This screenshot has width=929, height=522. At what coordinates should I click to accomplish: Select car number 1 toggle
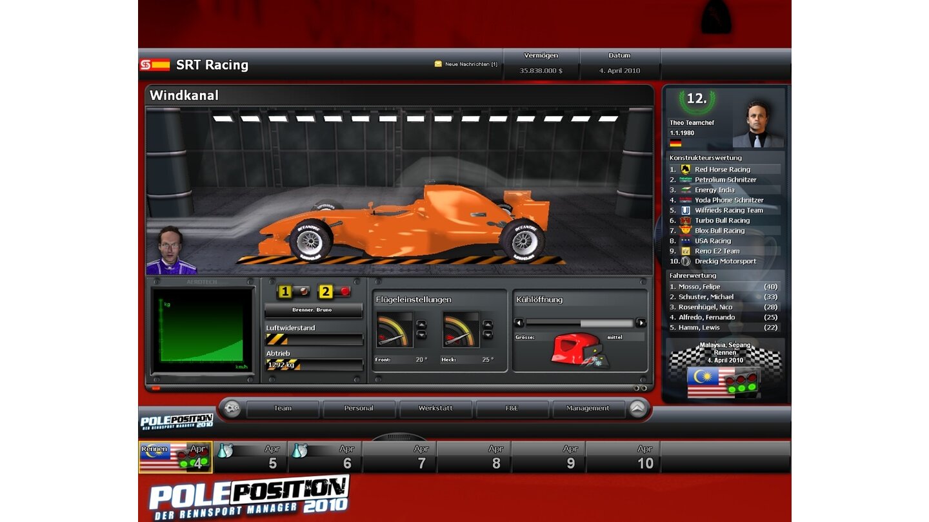coord(294,292)
